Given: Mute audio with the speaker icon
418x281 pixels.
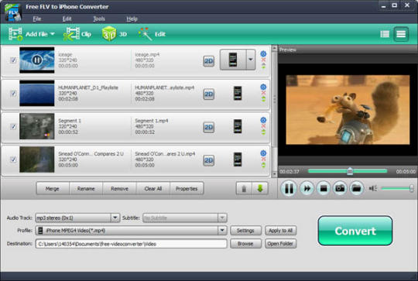Looking at the screenshot, I should [x=373, y=188].
